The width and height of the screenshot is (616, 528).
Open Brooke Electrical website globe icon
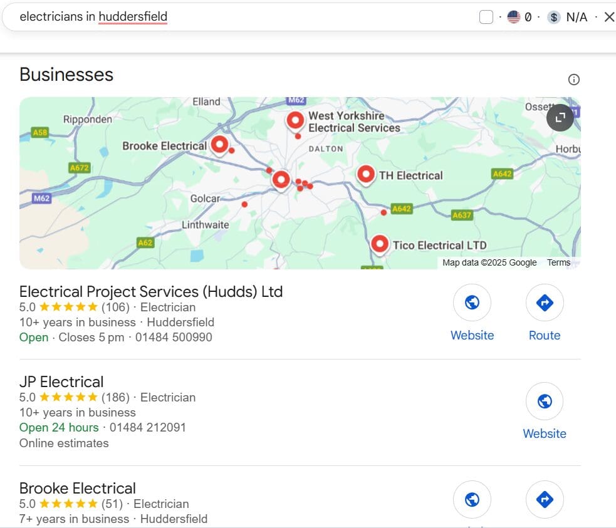pyautogui.click(x=472, y=499)
